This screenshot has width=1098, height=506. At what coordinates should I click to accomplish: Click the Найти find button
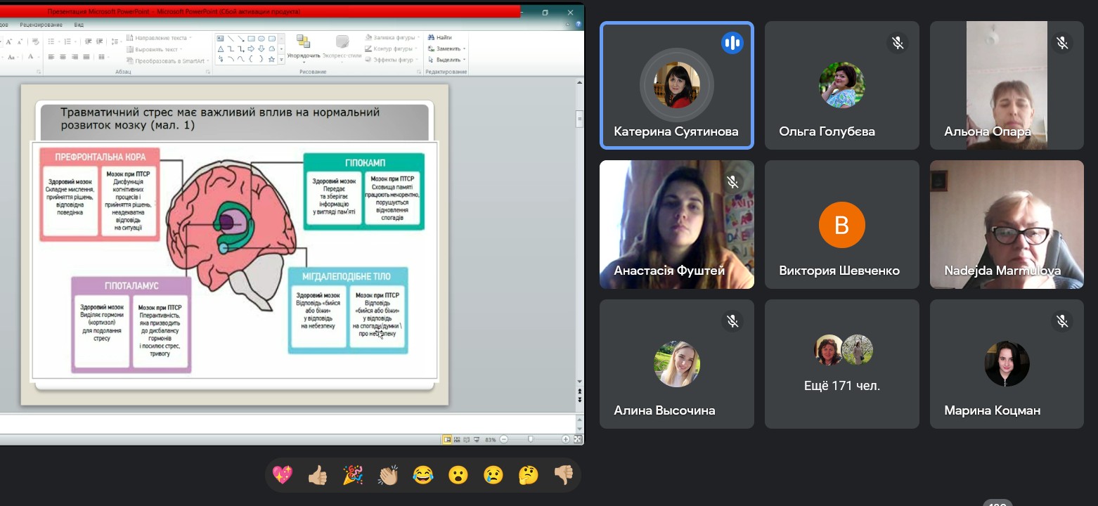coord(440,37)
